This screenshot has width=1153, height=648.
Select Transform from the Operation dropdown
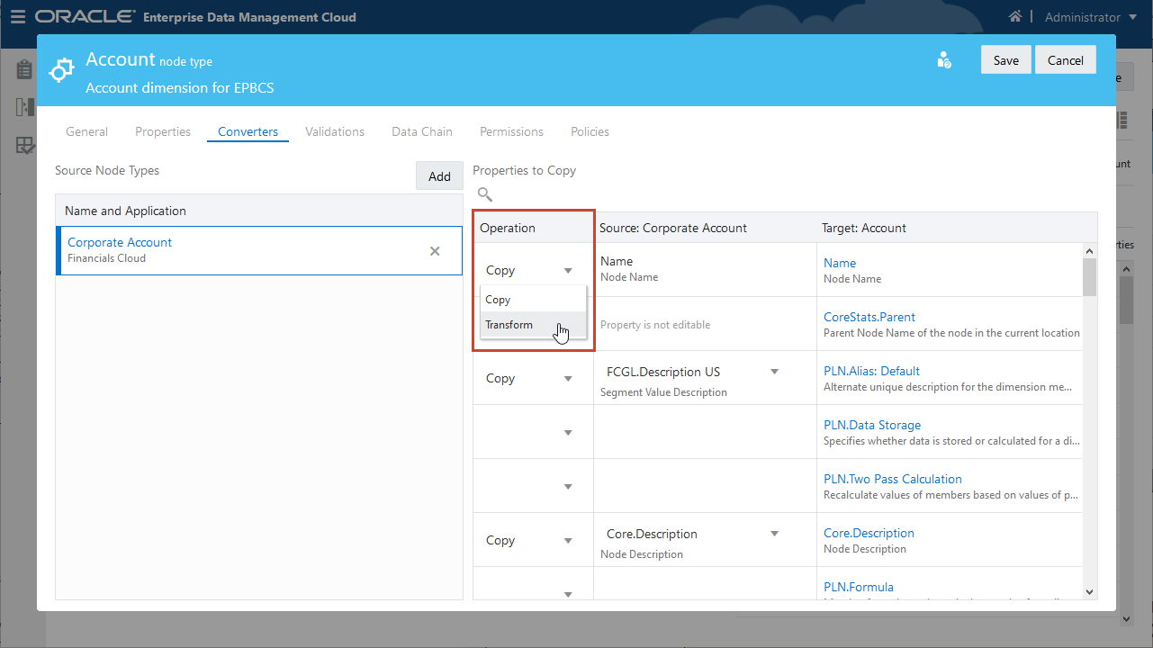coord(509,325)
